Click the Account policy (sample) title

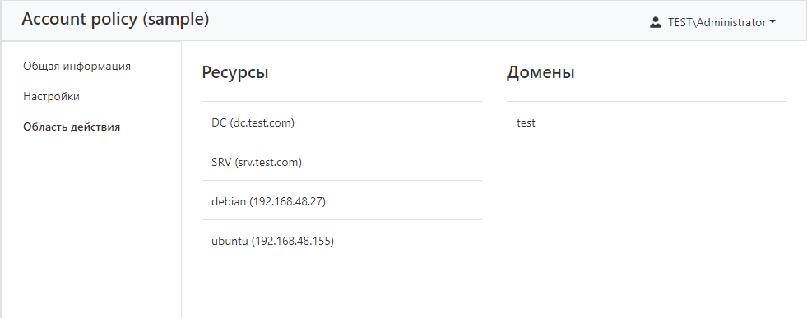click(115, 20)
